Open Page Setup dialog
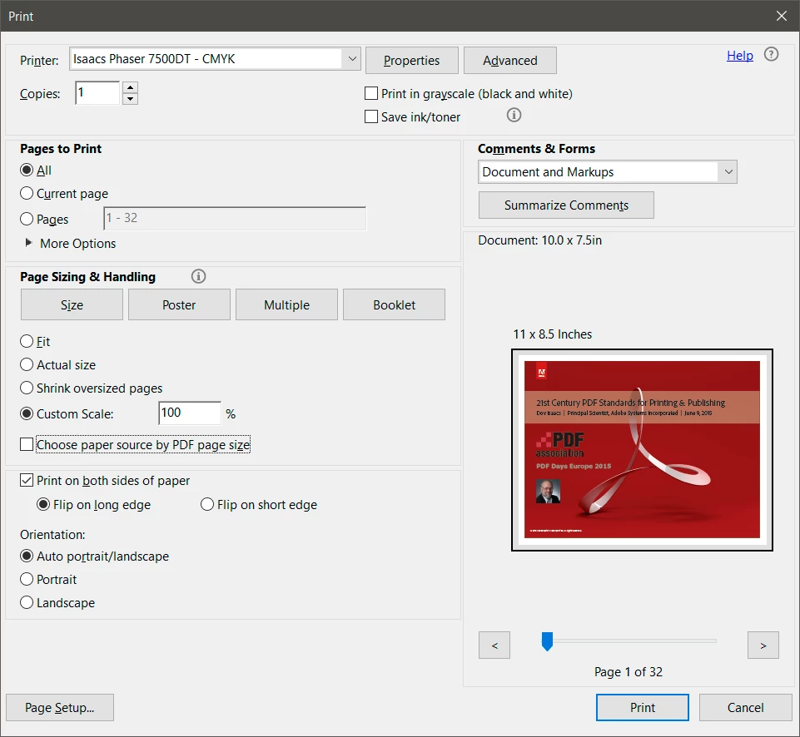This screenshot has height=737, width=800. coord(60,707)
